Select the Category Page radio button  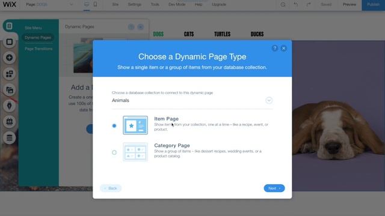coord(114,152)
